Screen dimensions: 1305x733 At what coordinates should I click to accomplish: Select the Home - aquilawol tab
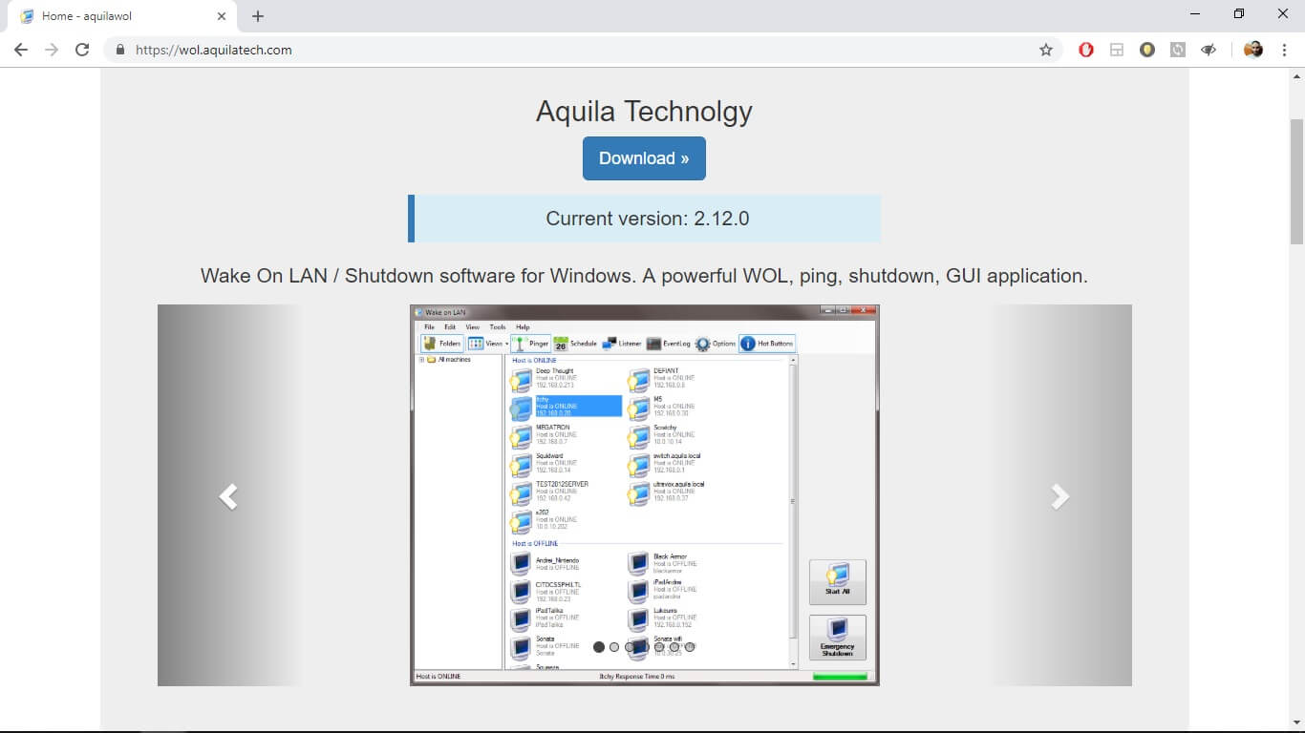(122, 16)
